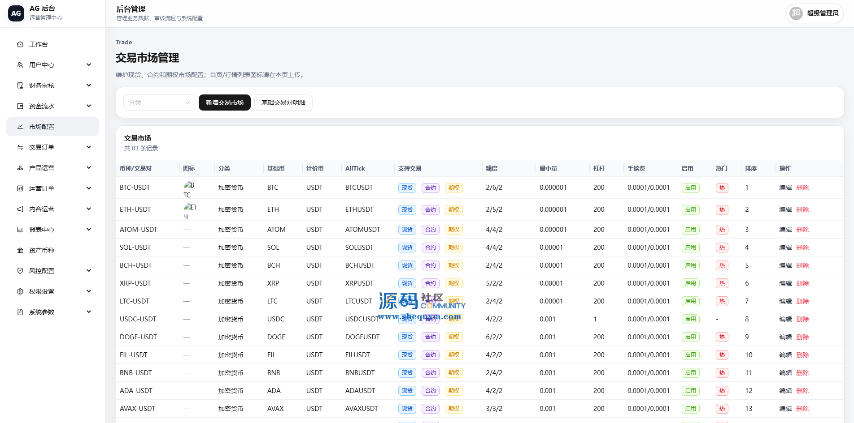
Task: Click the BTC-USDT broken icon image
Action: 189,189
